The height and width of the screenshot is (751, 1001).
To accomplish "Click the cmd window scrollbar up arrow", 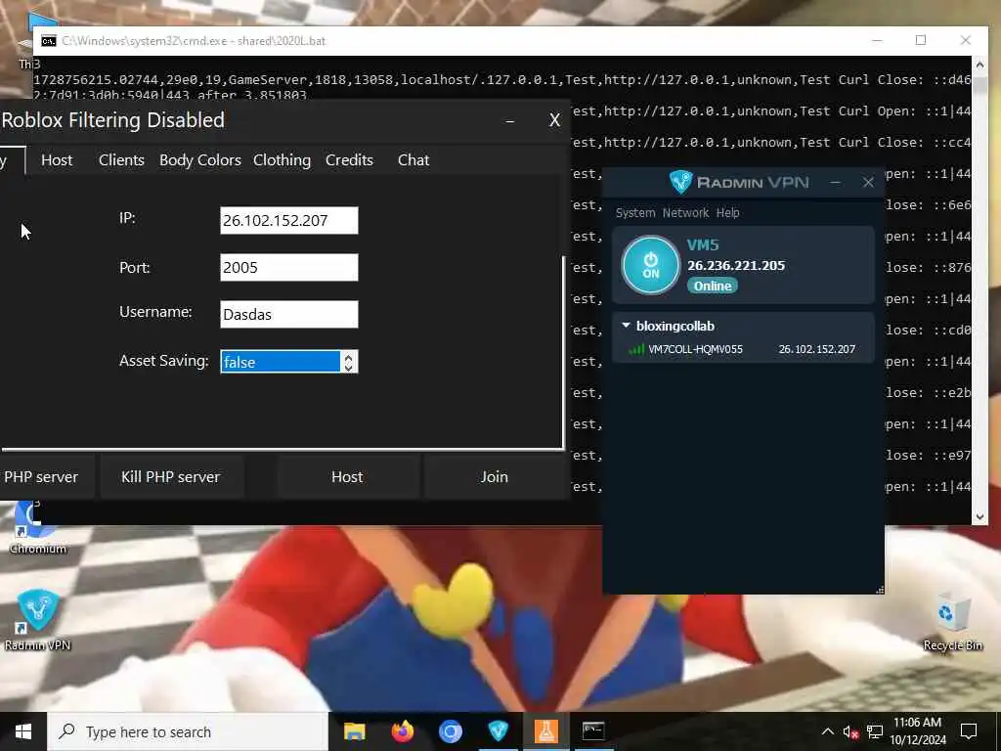I will coord(979,64).
